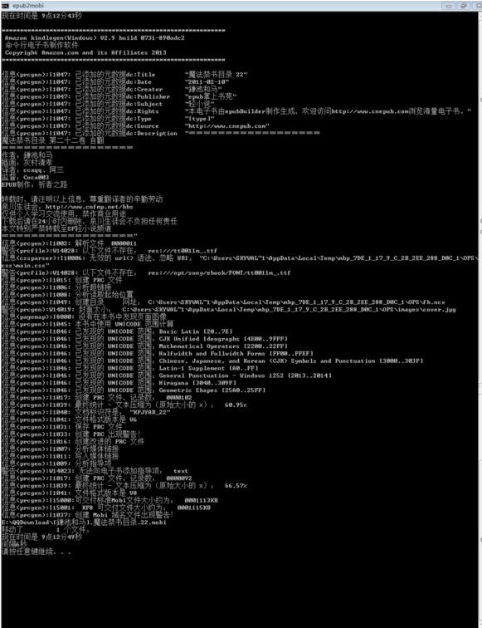Click the dc:Title metadata line
Screen dimensions: 482x628
pyautogui.click(x=124, y=75)
